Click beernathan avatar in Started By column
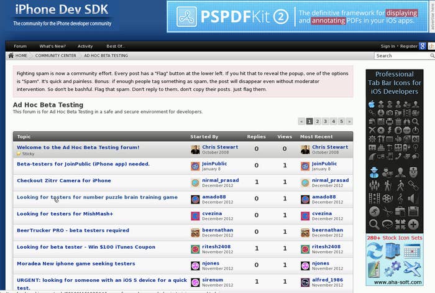Viewport: 435px width, 293px height. (x=195, y=233)
